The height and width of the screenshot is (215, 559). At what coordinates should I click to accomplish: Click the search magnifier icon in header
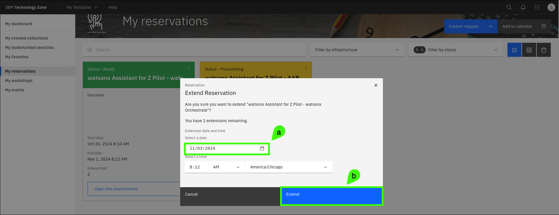[x=509, y=7]
